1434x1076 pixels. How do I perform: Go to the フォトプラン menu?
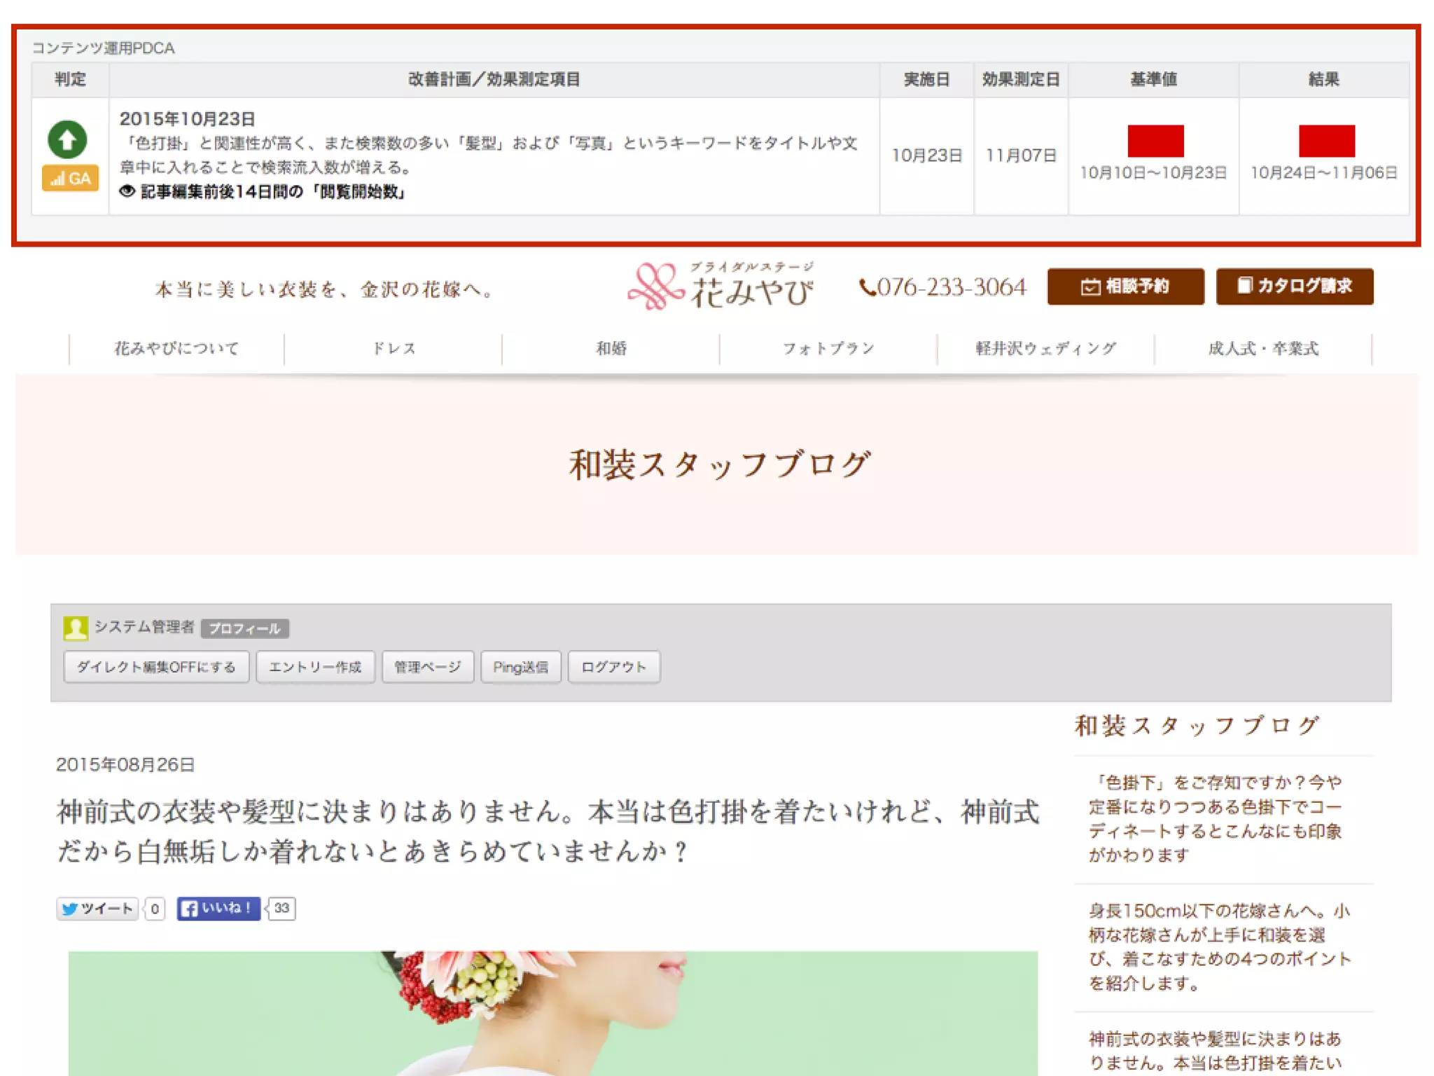click(x=828, y=349)
